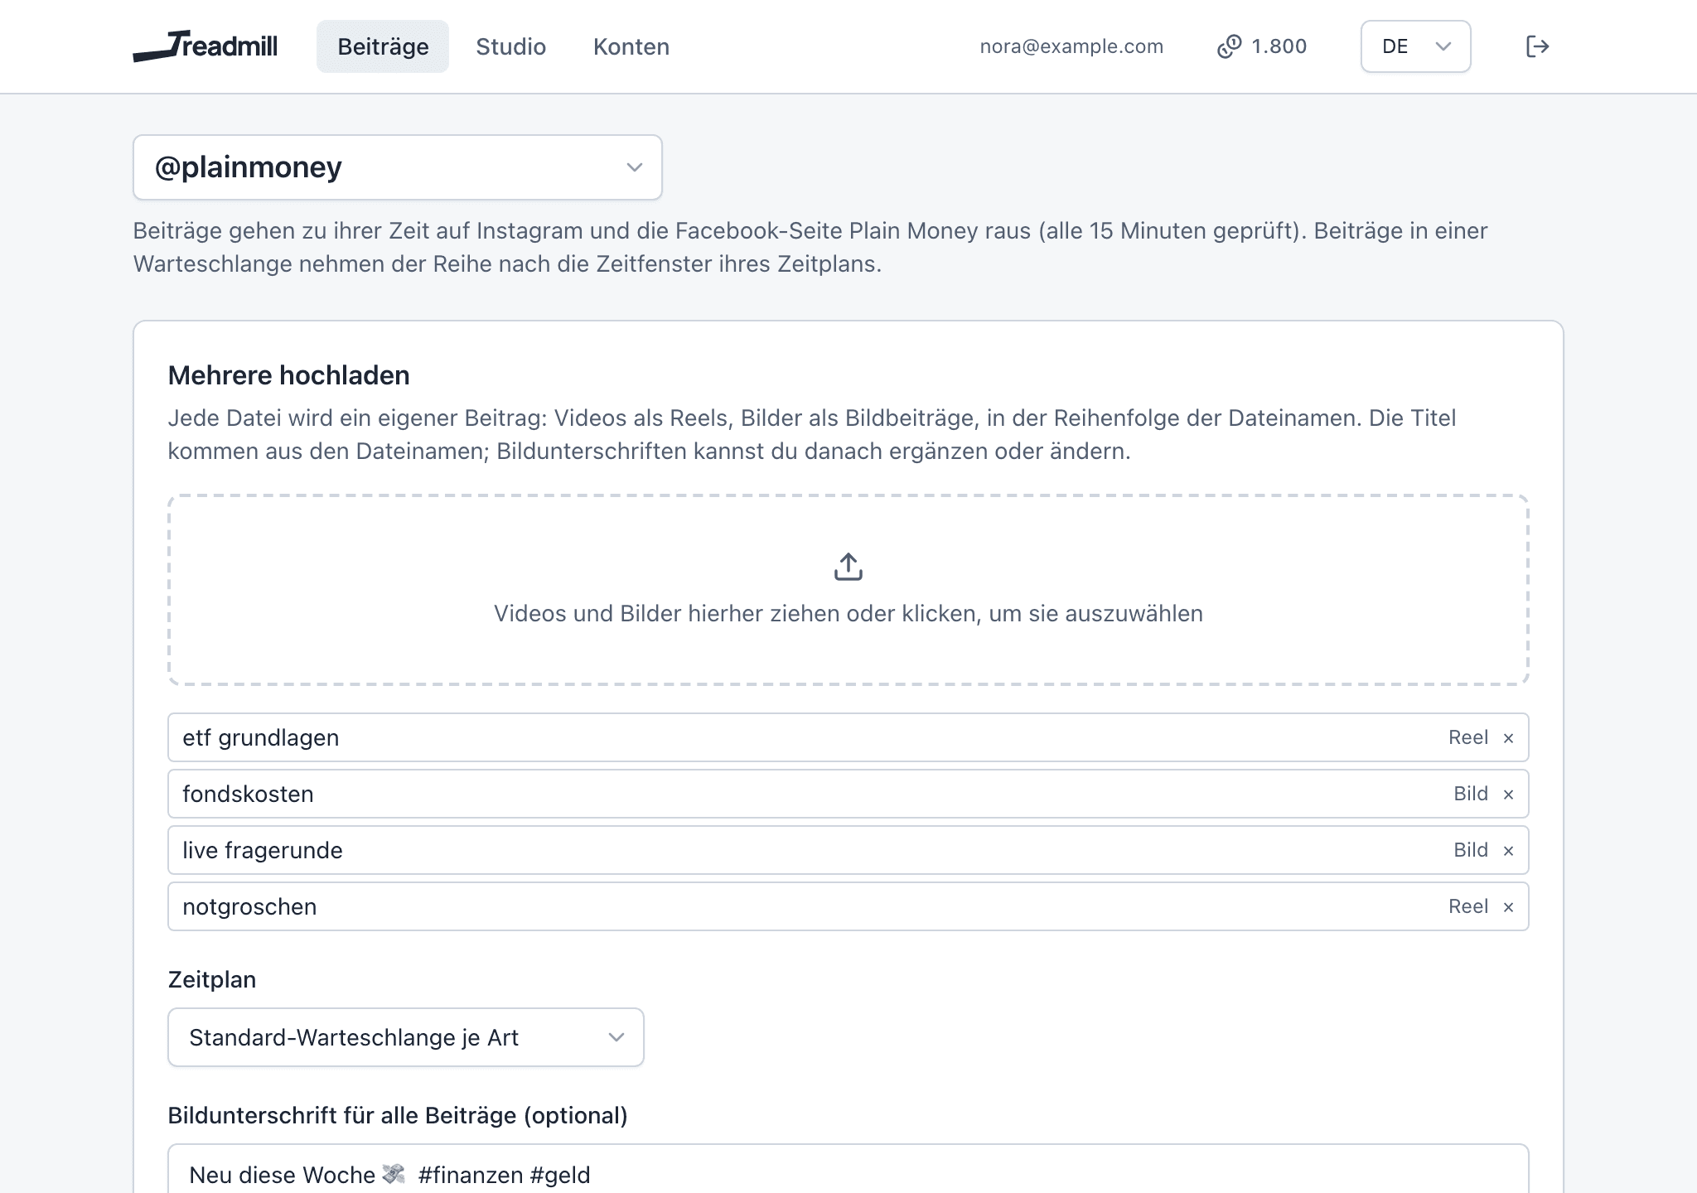Image resolution: width=1697 pixels, height=1193 pixels.
Task: Switch to the Studio tab
Action: click(511, 46)
